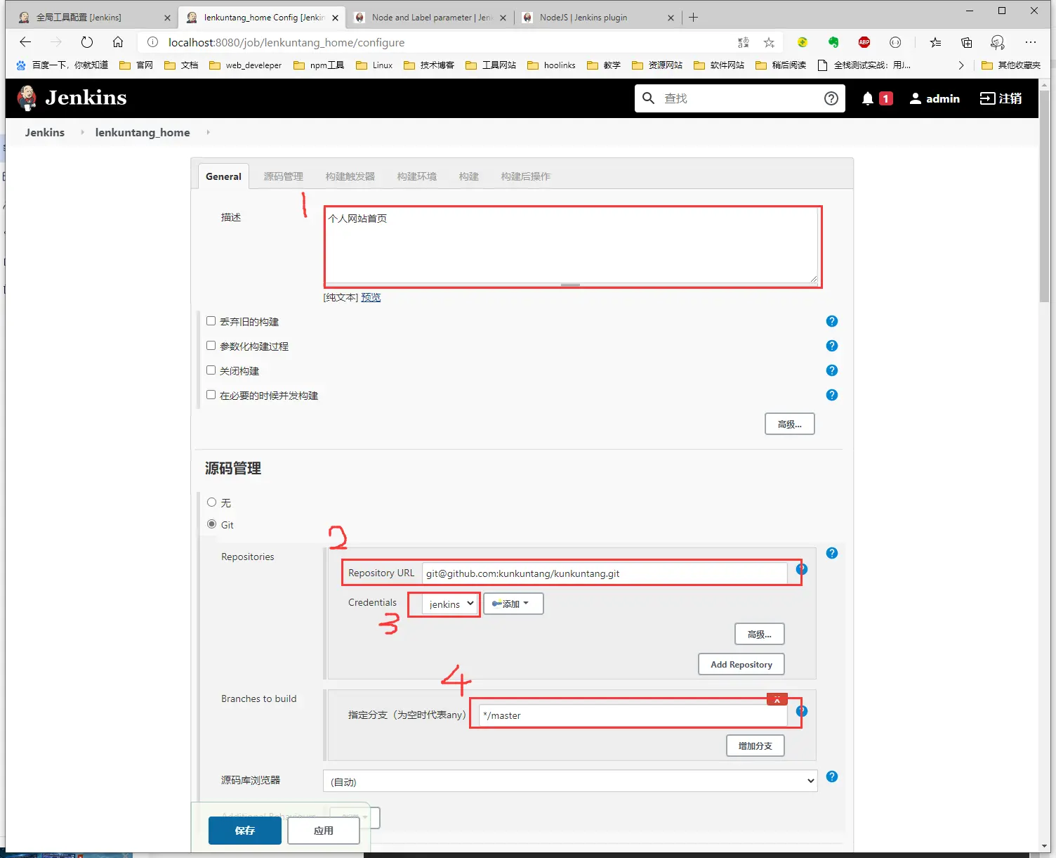This screenshot has height=858, width=1056.
Task: Enable 丢弃旧的构建 checkbox
Action: 211,320
